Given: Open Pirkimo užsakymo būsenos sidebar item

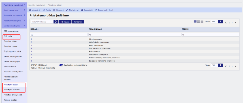Looking at the screenshot, I should point(11,78).
